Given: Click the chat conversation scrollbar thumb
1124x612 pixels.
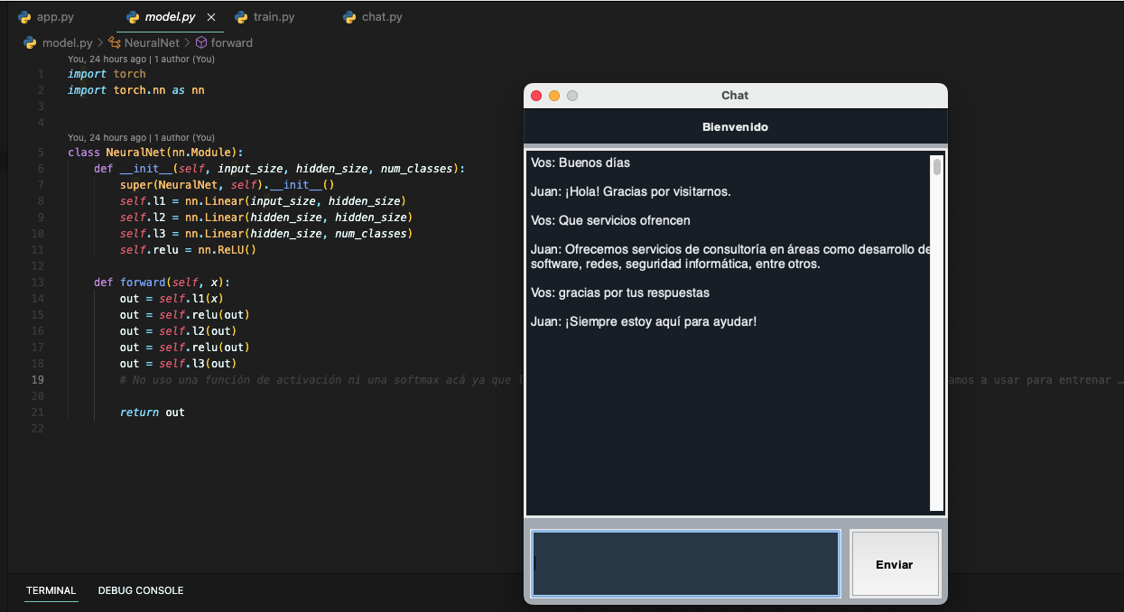Looking at the screenshot, I should click(937, 167).
